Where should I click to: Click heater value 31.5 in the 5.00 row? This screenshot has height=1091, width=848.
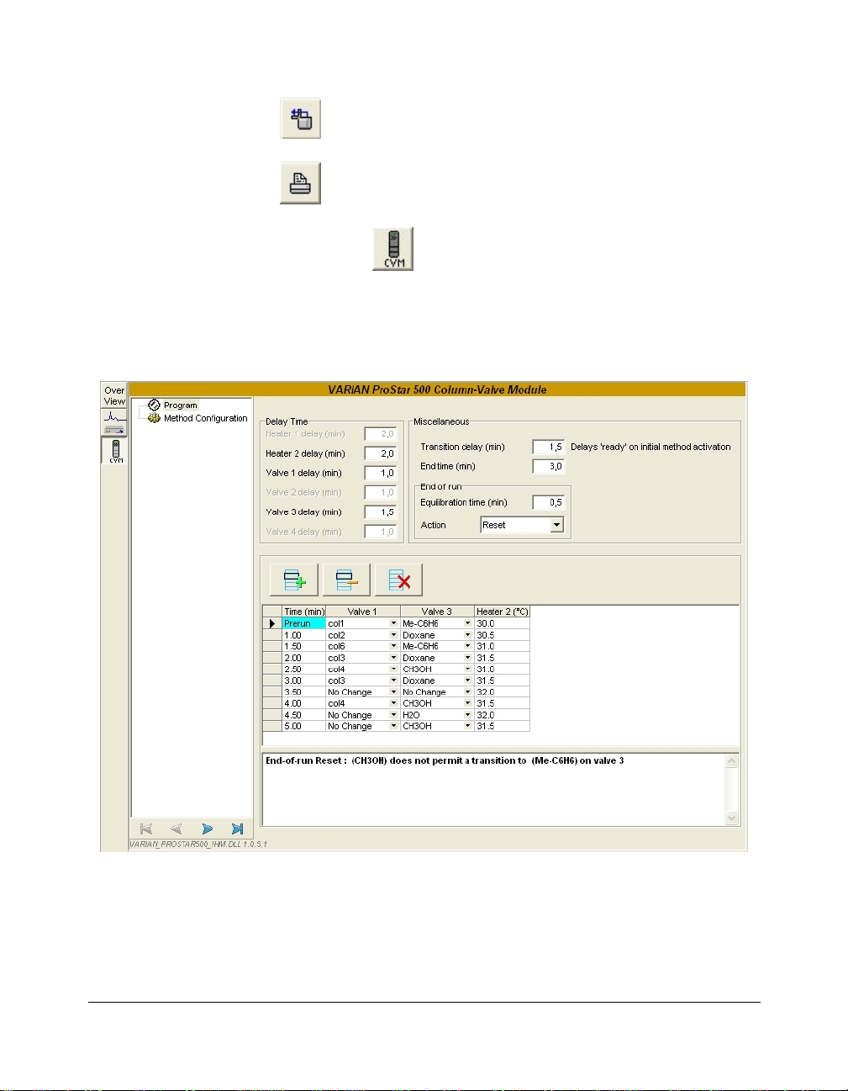pos(503,726)
